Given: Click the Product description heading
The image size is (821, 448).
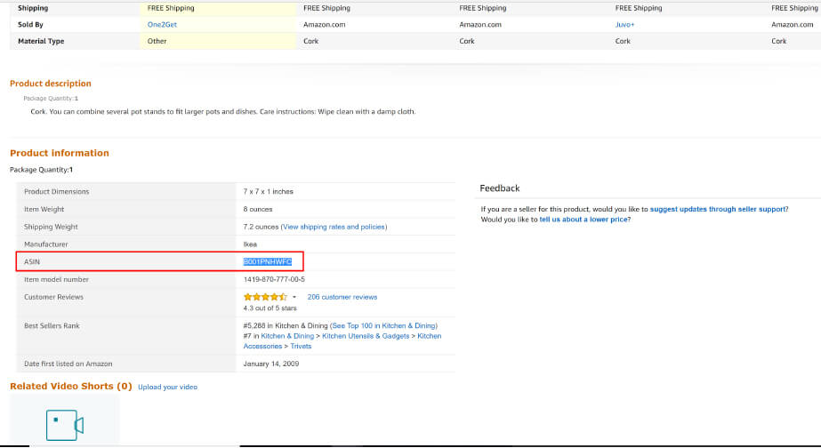Looking at the screenshot, I should pos(51,84).
